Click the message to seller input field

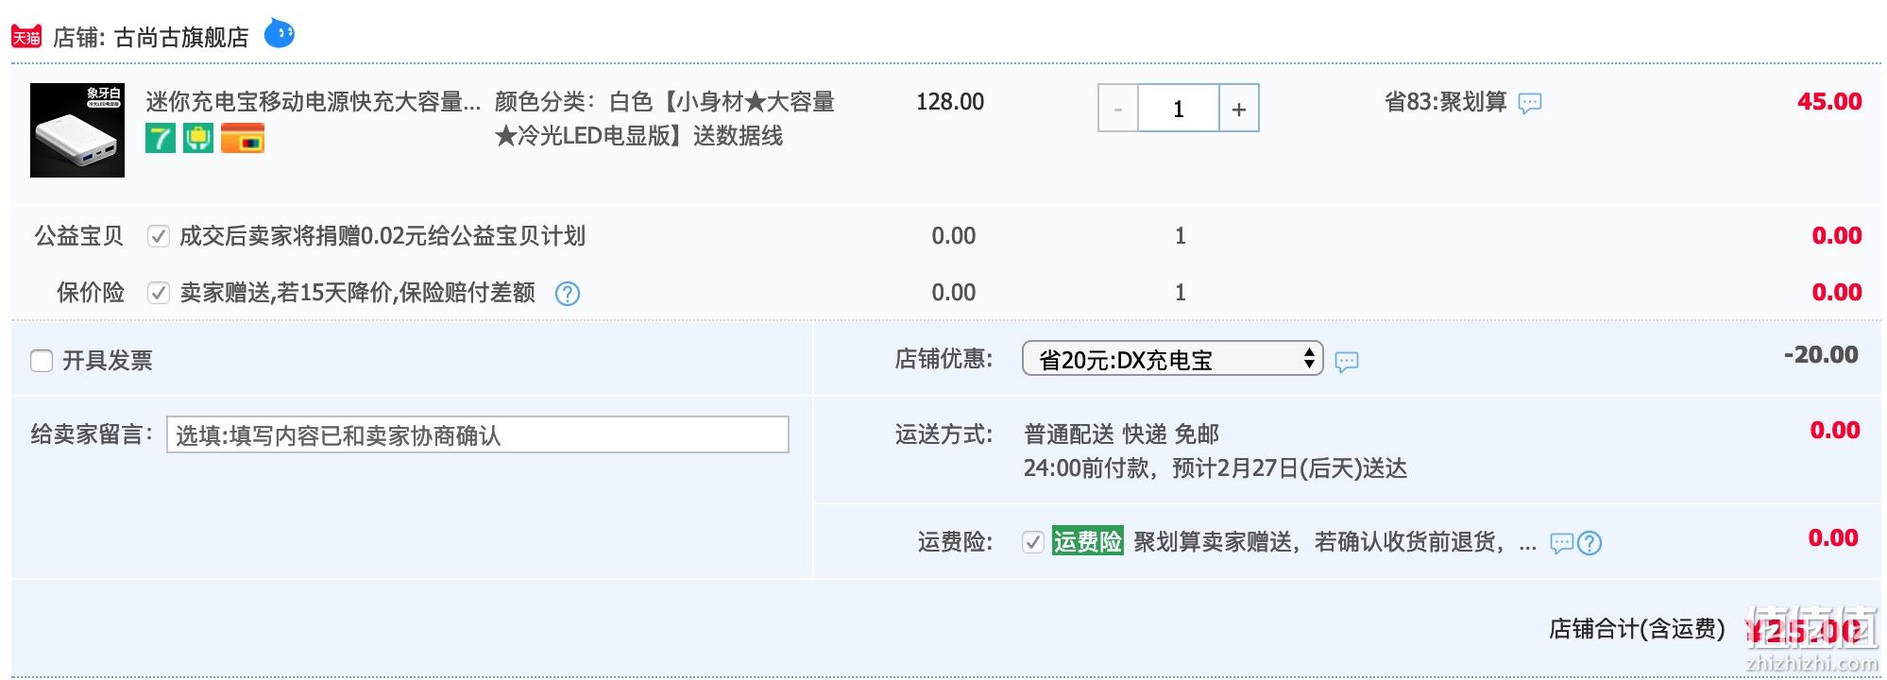tap(478, 434)
